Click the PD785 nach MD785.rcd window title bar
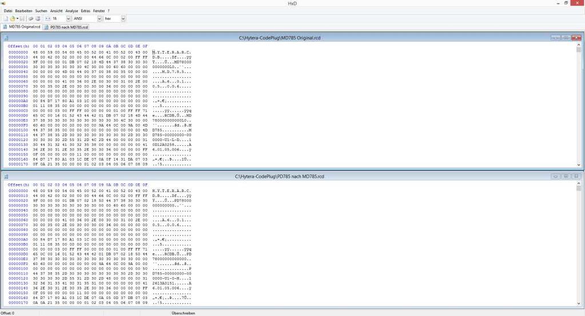This screenshot has height=316, width=585. click(280, 176)
